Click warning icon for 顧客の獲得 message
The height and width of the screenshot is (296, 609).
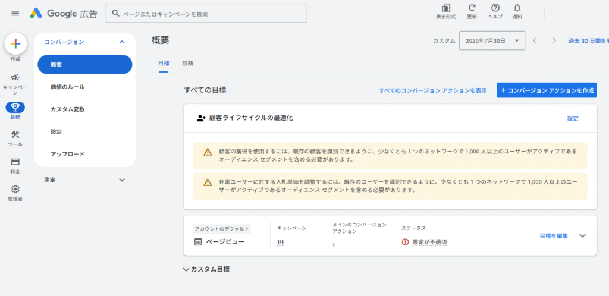tap(208, 152)
